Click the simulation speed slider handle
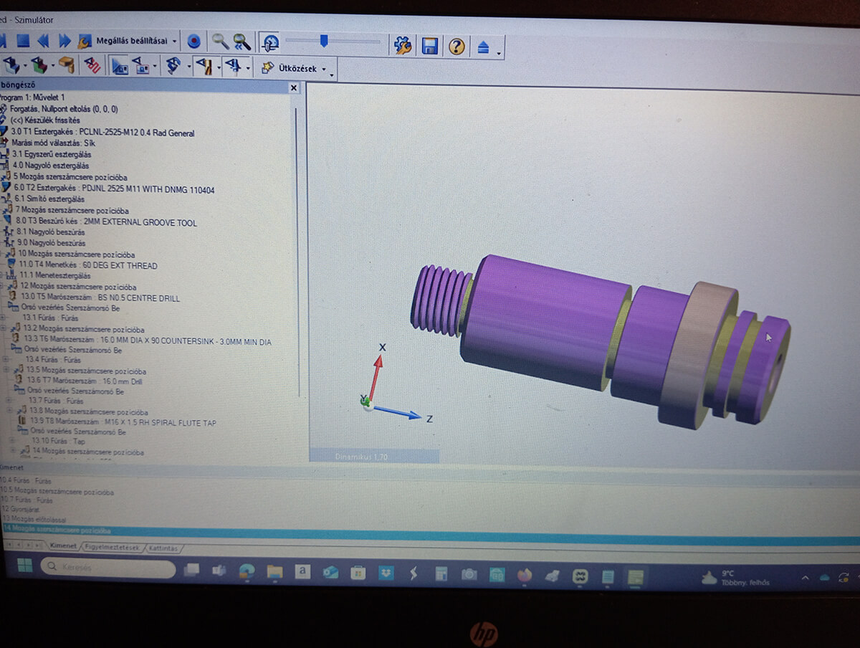This screenshot has height=648, width=860. pyautogui.click(x=324, y=42)
